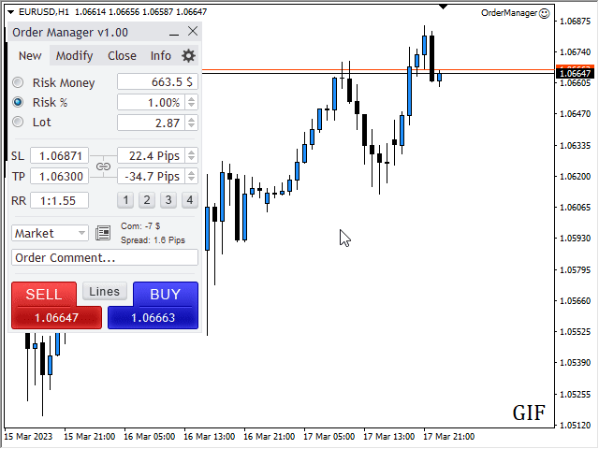Click the BUY price 1.06663 bar
This screenshot has height=449, width=599.
(x=153, y=318)
